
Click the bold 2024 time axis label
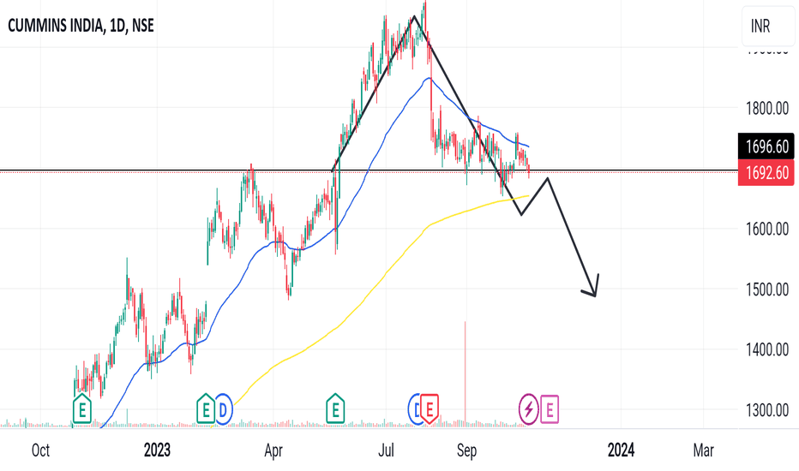point(622,450)
